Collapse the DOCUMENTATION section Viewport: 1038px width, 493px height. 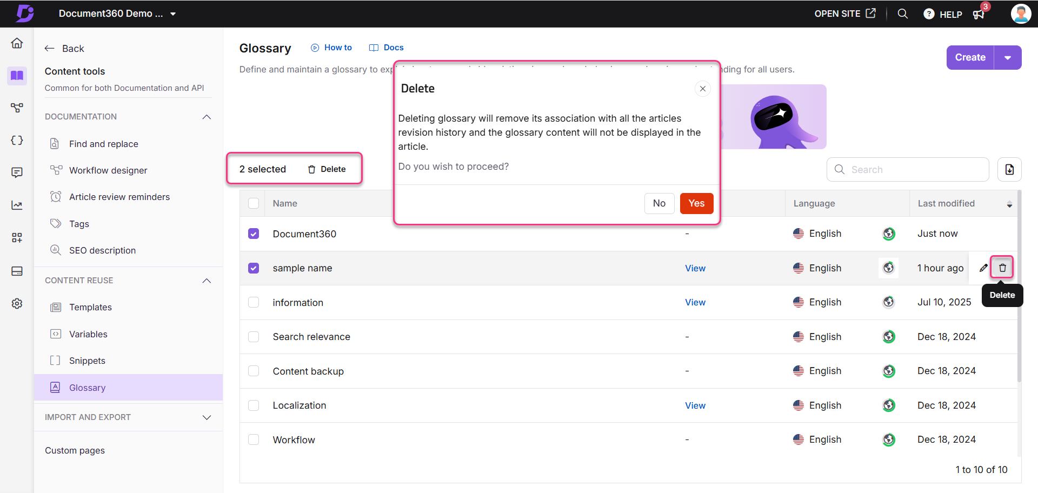click(x=207, y=117)
